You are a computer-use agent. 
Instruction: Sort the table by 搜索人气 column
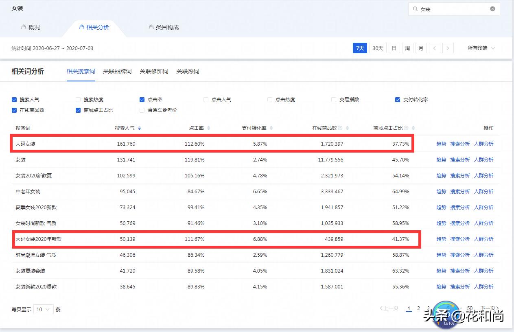click(x=140, y=128)
